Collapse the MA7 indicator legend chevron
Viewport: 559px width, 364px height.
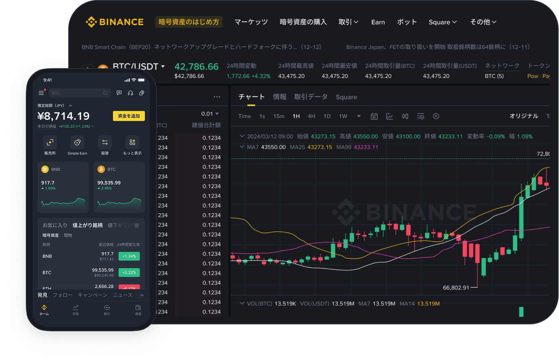click(x=242, y=147)
